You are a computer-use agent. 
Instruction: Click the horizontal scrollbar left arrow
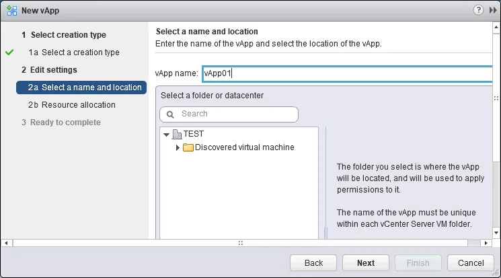5,242
